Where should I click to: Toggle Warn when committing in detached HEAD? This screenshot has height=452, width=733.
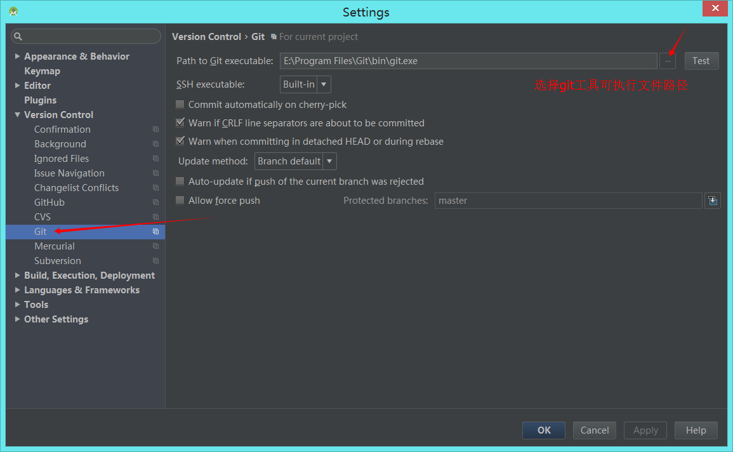[180, 141]
